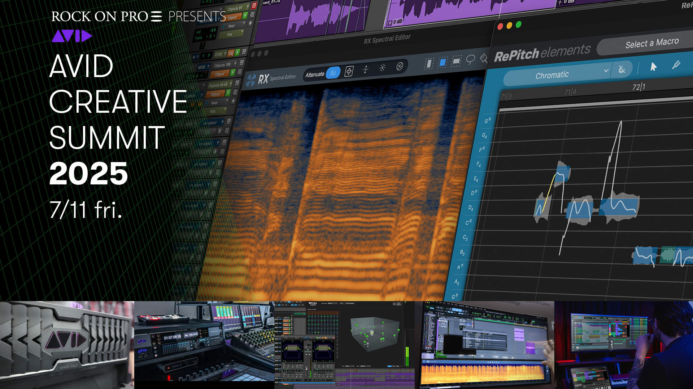This screenshot has height=389, width=693.
Task: Click the purple Avid logo
Action: 72,36
